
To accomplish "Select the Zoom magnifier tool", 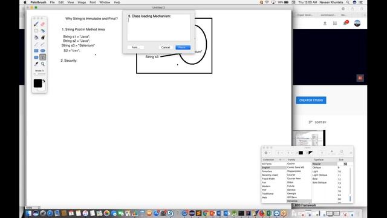I will 43,64.
